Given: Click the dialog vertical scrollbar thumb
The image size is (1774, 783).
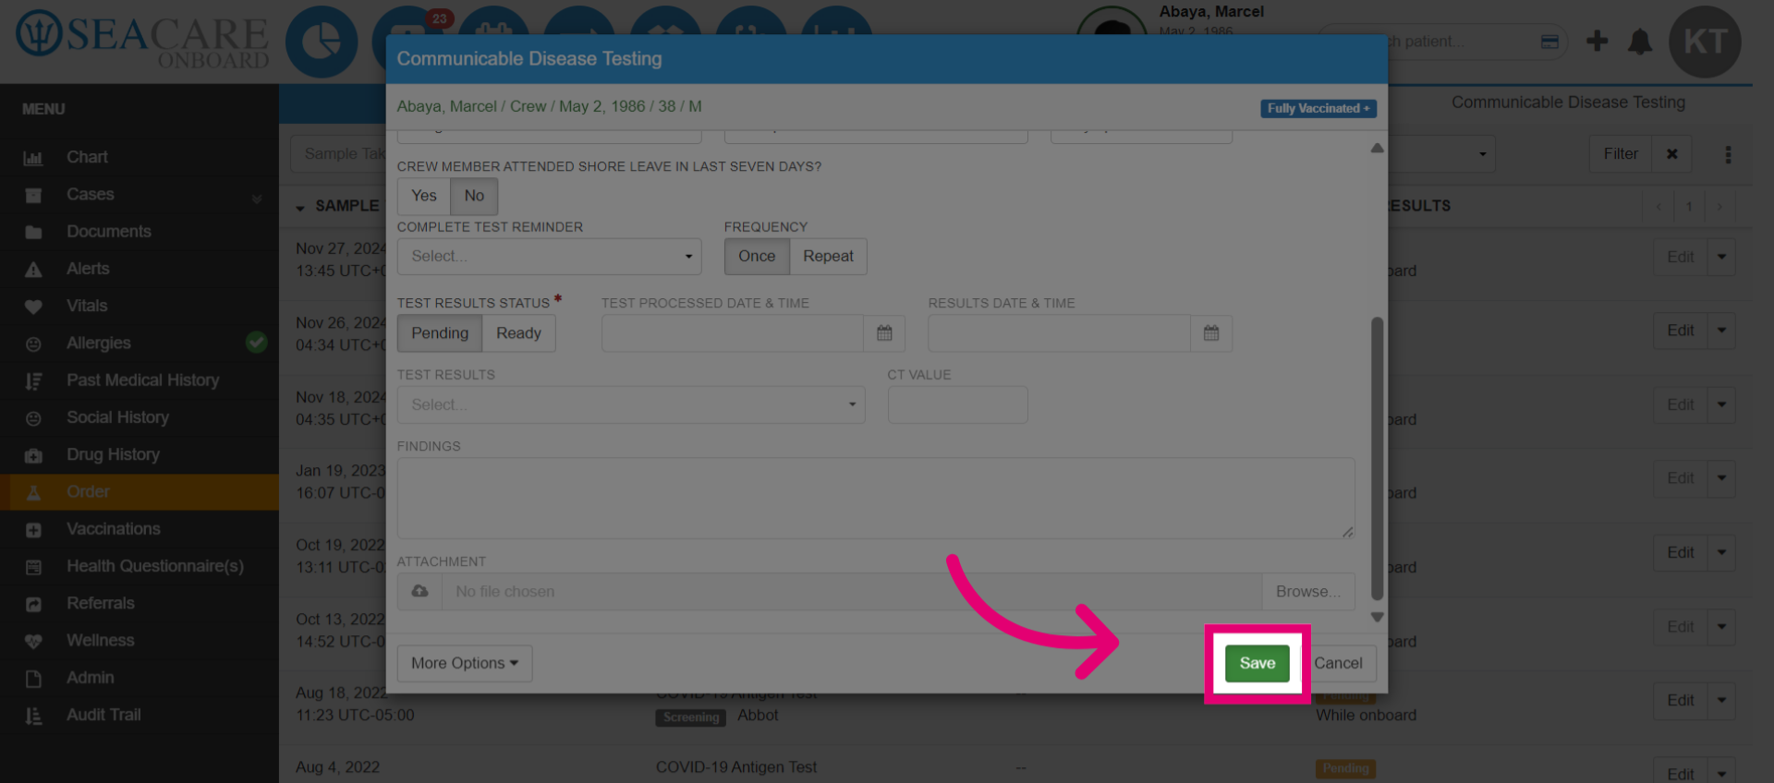Looking at the screenshot, I should (x=1377, y=459).
